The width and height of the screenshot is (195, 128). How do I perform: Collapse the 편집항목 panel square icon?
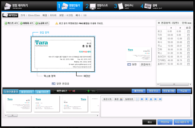[159, 23]
